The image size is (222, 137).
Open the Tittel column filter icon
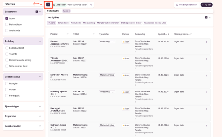tap(93, 34)
